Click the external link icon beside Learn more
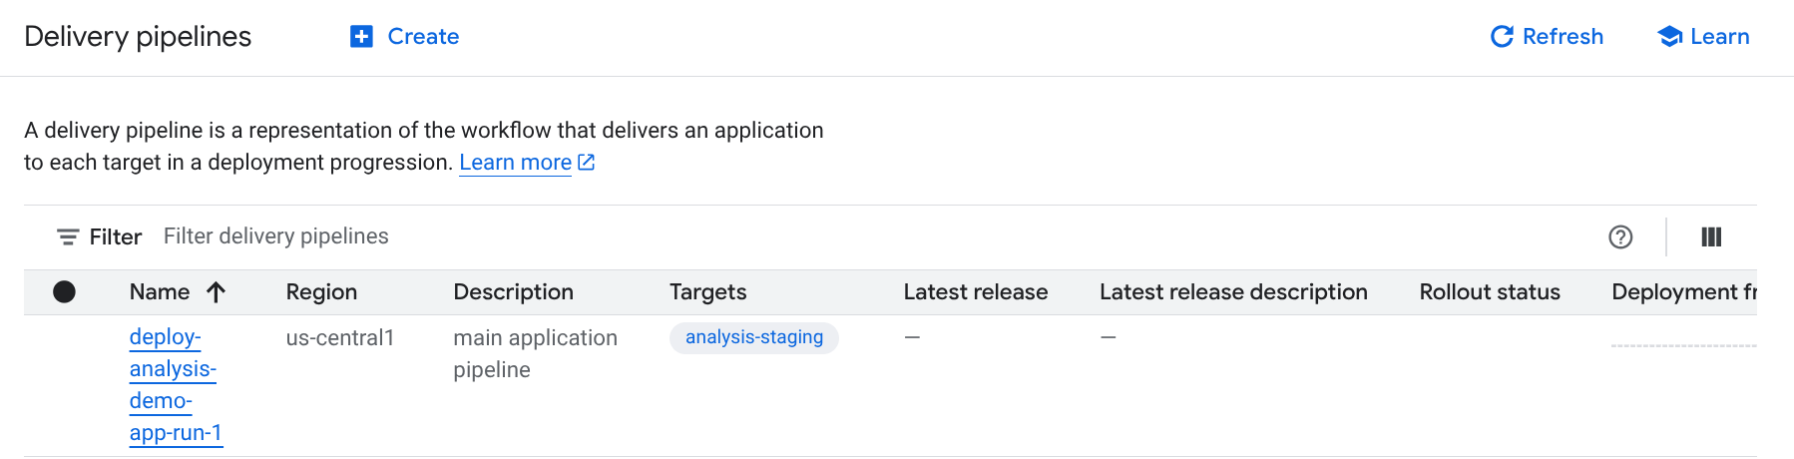 pyautogui.click(x=587, y=162)
